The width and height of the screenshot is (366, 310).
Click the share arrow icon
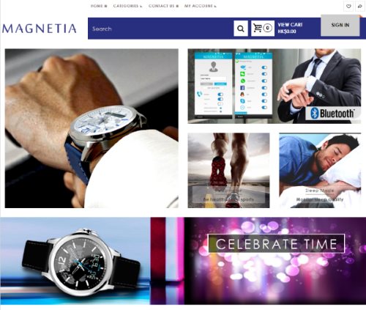pos(359,6)
